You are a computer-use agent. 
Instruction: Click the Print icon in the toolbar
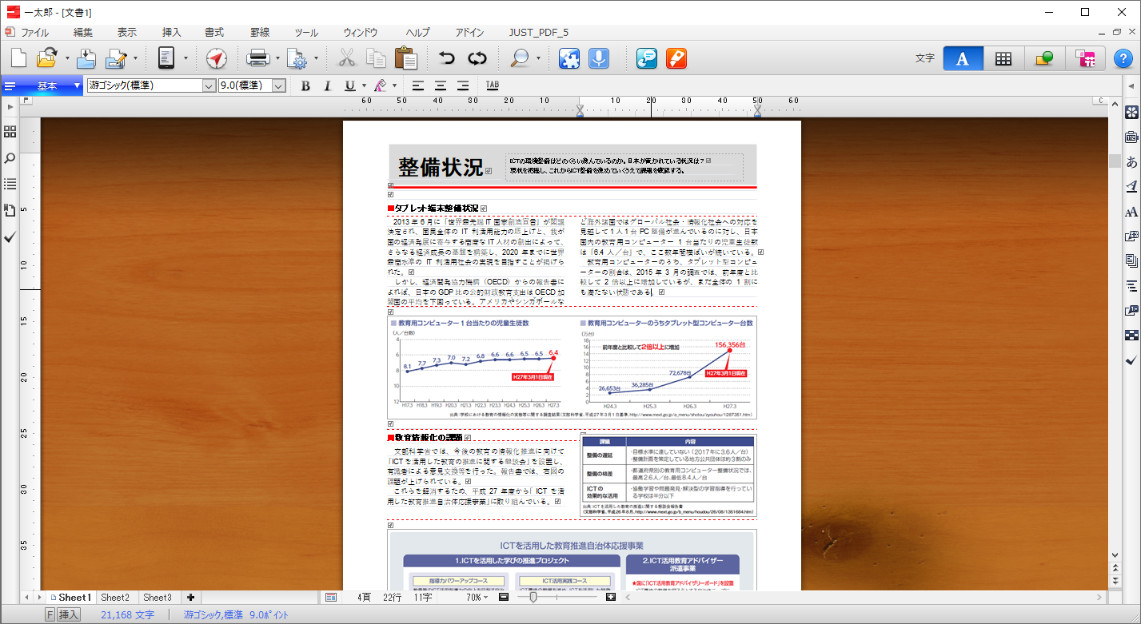tap(257, 58)
